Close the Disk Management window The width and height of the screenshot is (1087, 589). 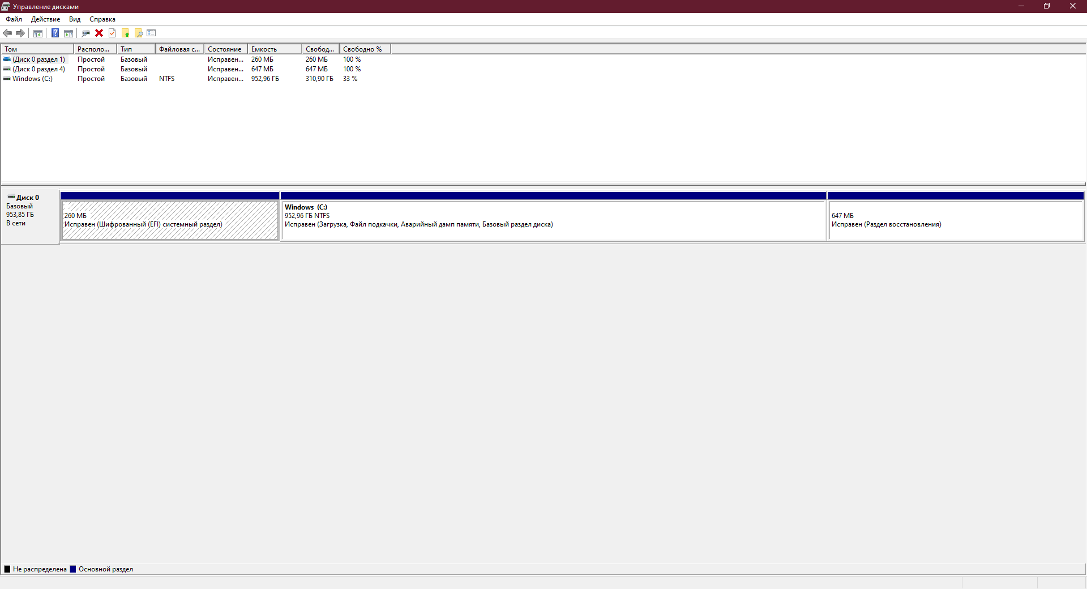pos(1073,6)
